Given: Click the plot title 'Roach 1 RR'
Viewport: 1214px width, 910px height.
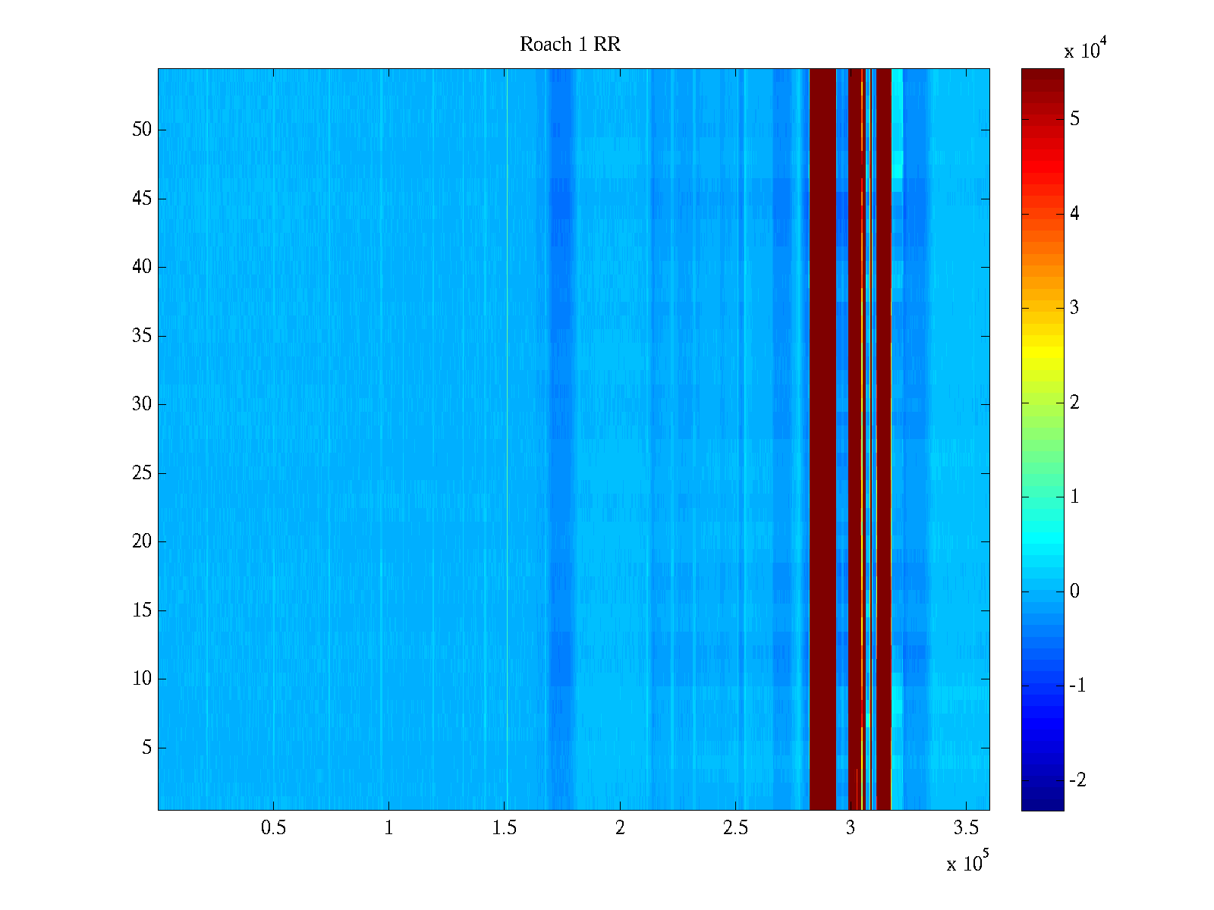Looking at the screenshot, I should pos(570,45).
